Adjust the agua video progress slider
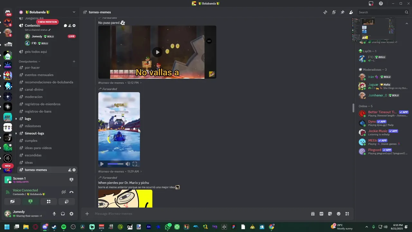This screenshot has height=232, width=412. click(x=115, y=164)
